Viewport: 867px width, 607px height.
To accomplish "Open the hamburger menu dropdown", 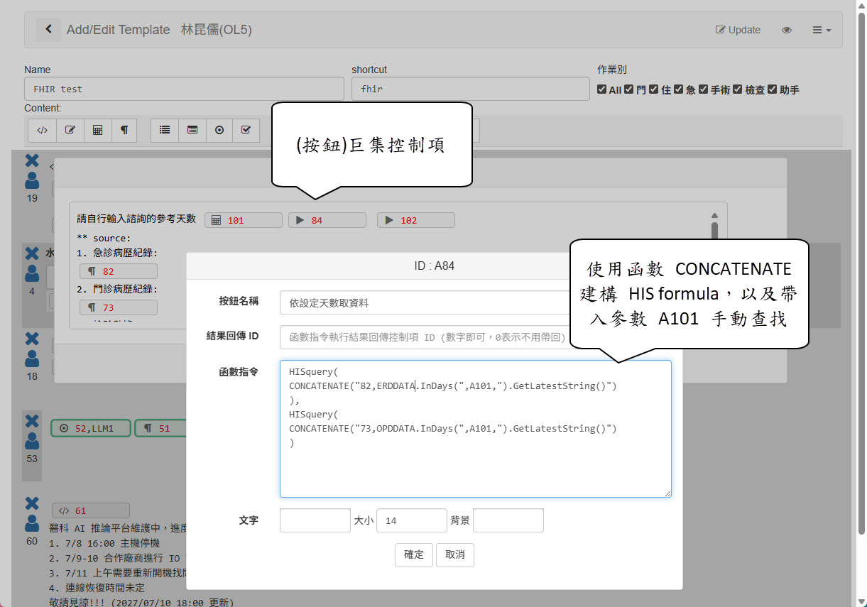I will [822, 30].
